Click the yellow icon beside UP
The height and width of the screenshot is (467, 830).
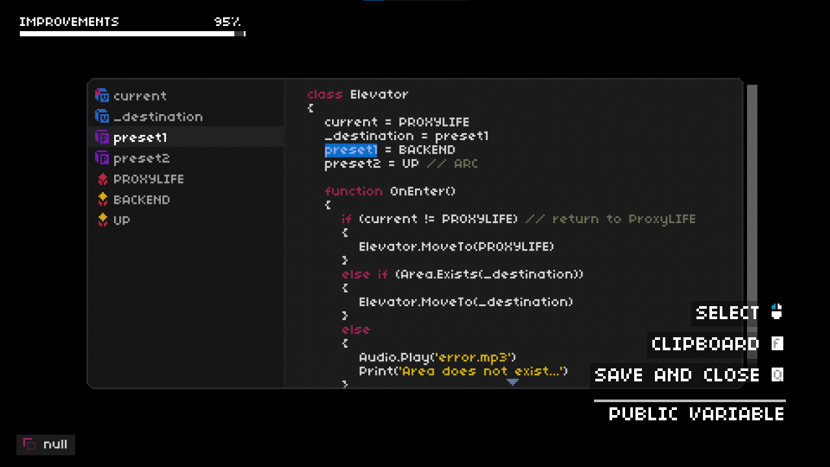tap(102, 220)
